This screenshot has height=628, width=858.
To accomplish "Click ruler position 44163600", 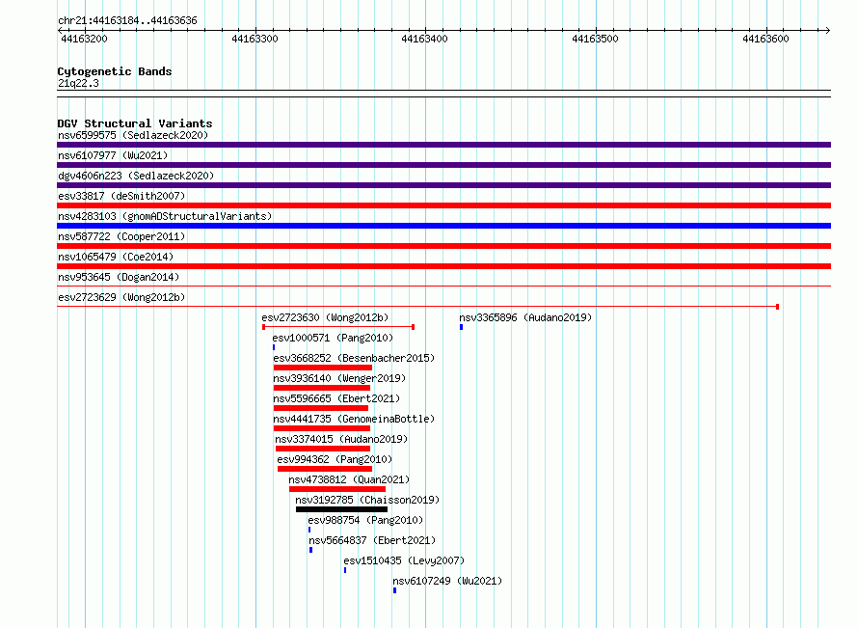I will (x=766, y=39).
